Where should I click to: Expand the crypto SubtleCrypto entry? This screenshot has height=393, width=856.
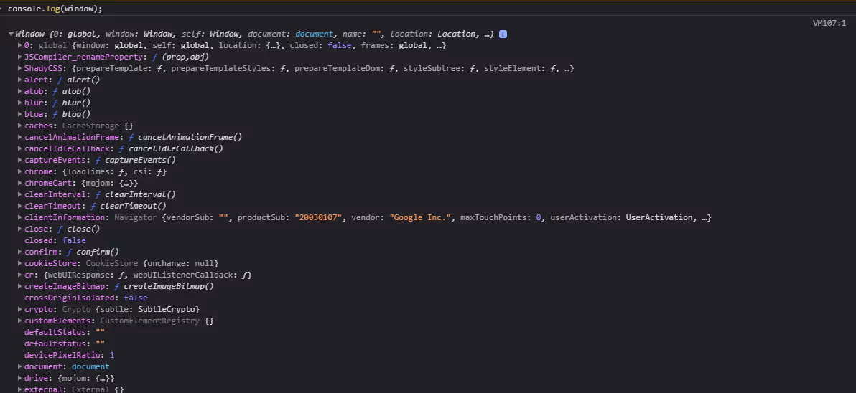[19, 310]
